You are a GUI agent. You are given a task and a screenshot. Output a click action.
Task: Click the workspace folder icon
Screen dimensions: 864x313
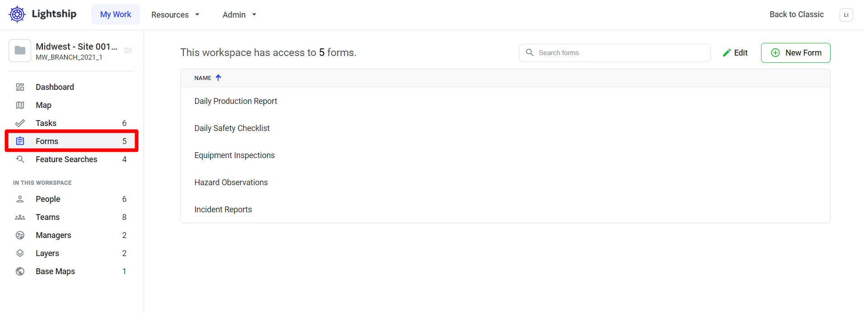tap(20, 50)
